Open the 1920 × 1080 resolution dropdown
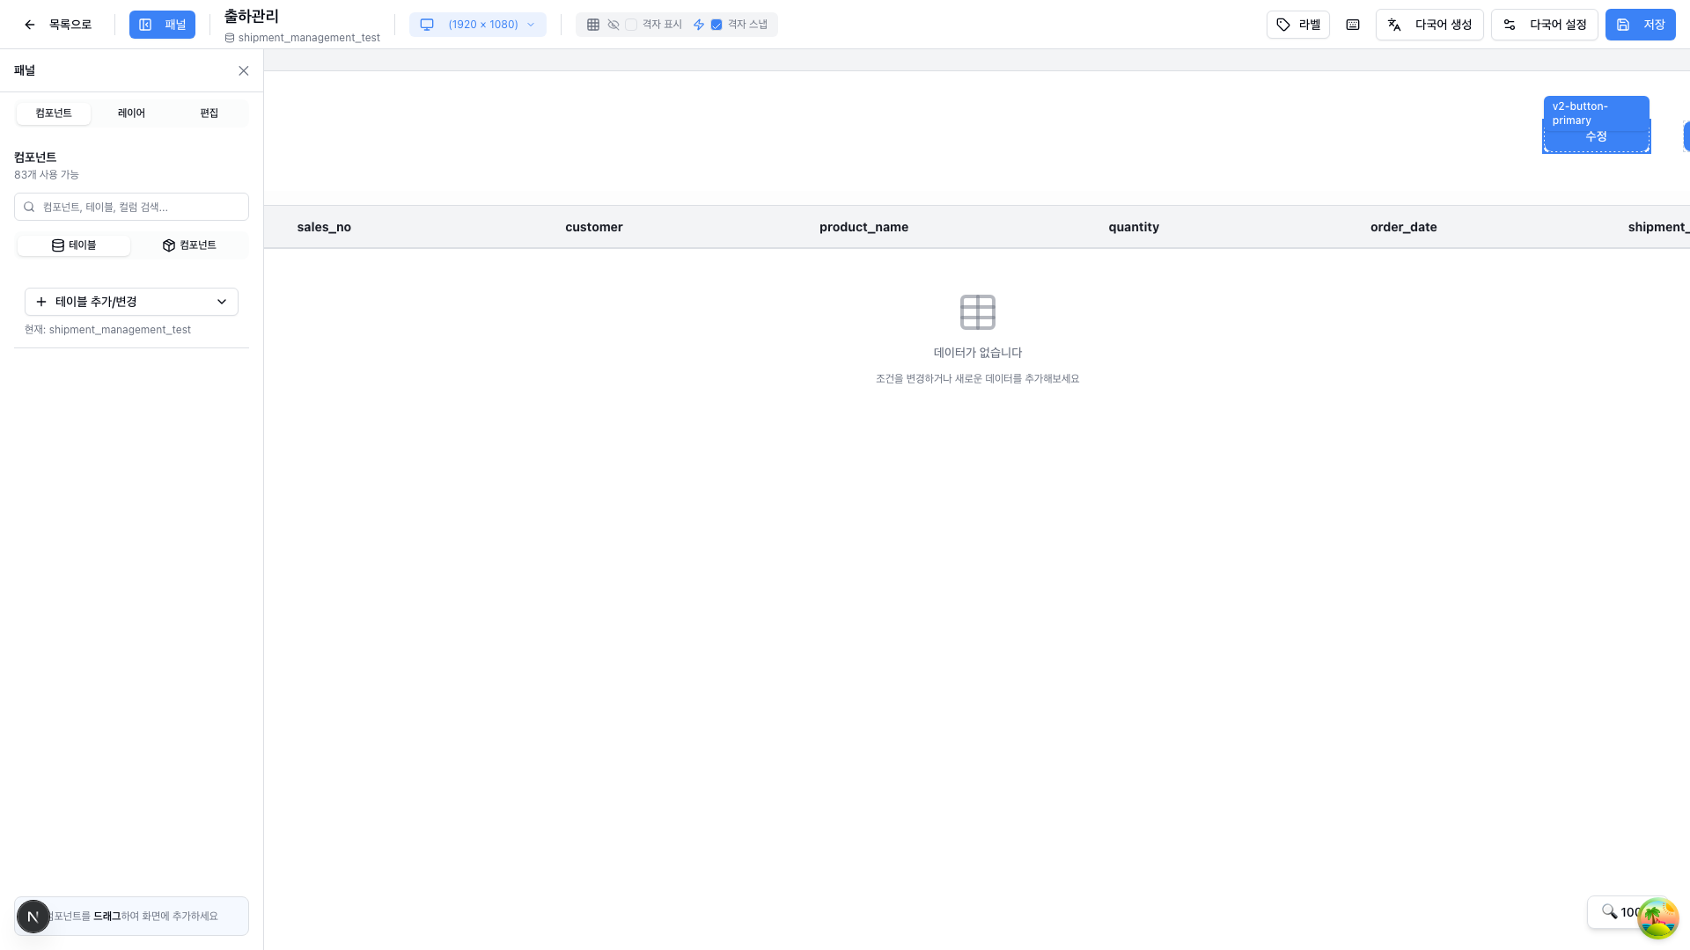This screenshot has width=1690, height=950. 478,25
